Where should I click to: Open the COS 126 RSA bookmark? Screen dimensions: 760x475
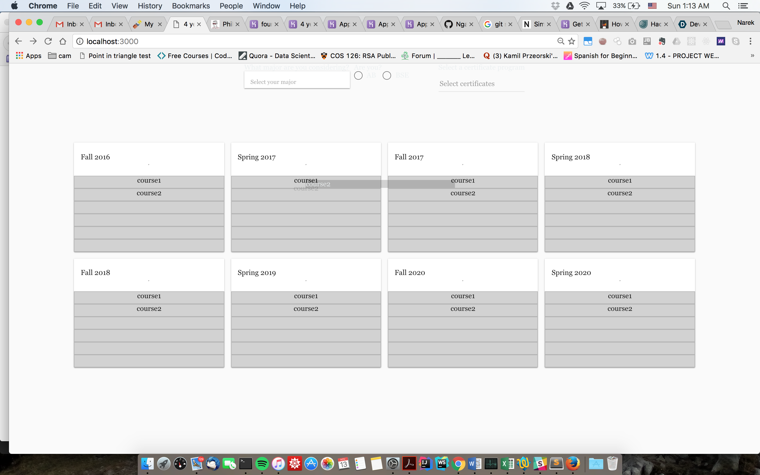coord(358,56)
